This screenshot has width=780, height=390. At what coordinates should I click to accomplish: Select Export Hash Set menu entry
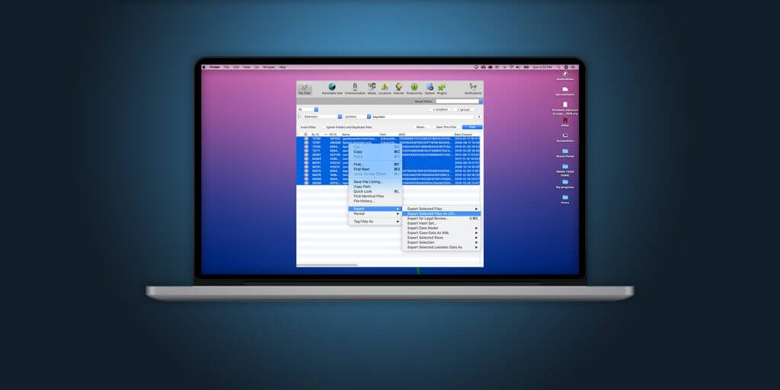(x=441, y=223)
